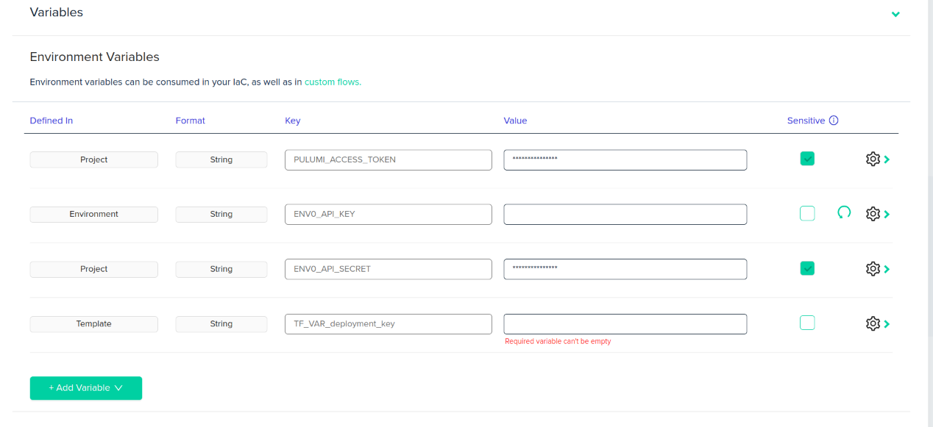Click the revert icon on ENV0_API_KEY row

pos(844,213)
